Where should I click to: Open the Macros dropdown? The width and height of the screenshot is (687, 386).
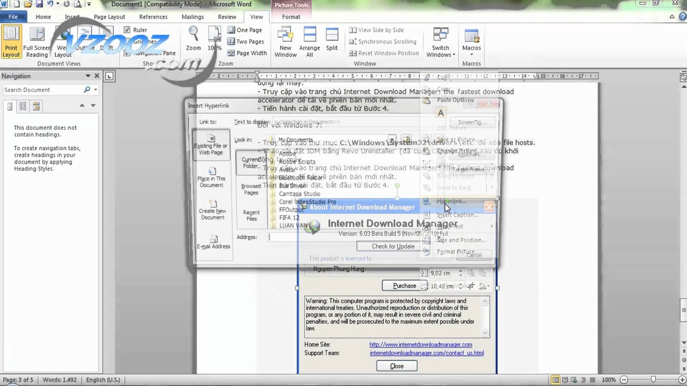click(x=471, y=42)
